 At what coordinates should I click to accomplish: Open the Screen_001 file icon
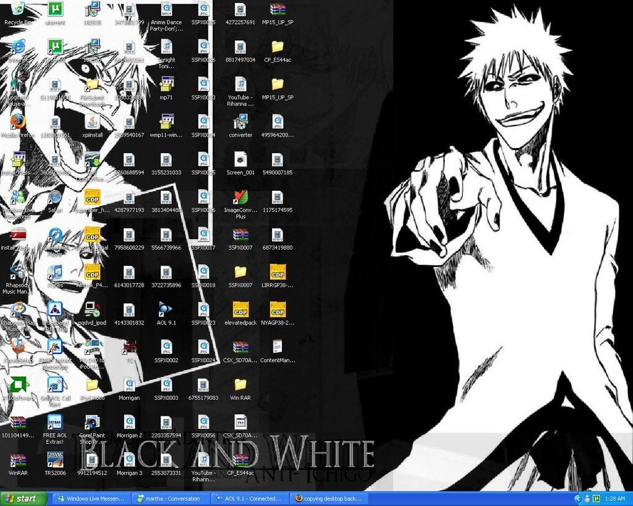click(x=240, y=163)
